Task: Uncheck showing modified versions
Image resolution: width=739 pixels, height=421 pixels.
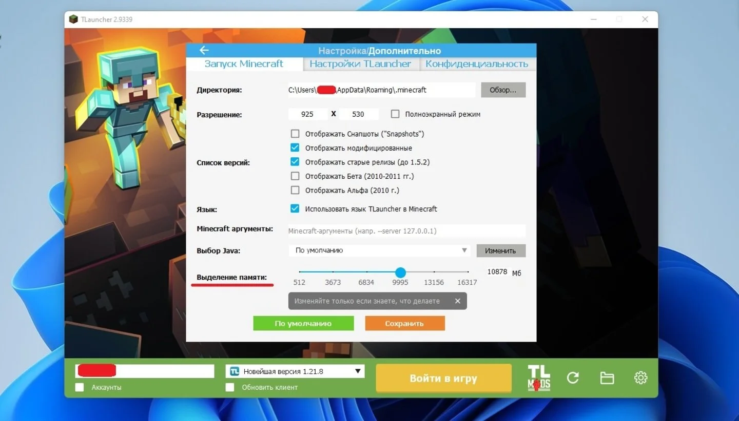Action: 295,148
